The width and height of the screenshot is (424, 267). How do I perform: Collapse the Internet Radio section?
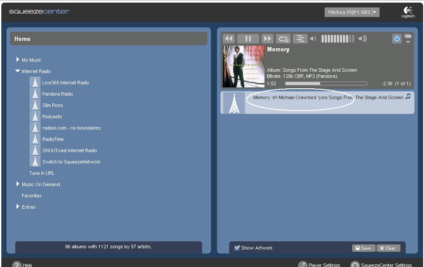[x=18, y=71]
